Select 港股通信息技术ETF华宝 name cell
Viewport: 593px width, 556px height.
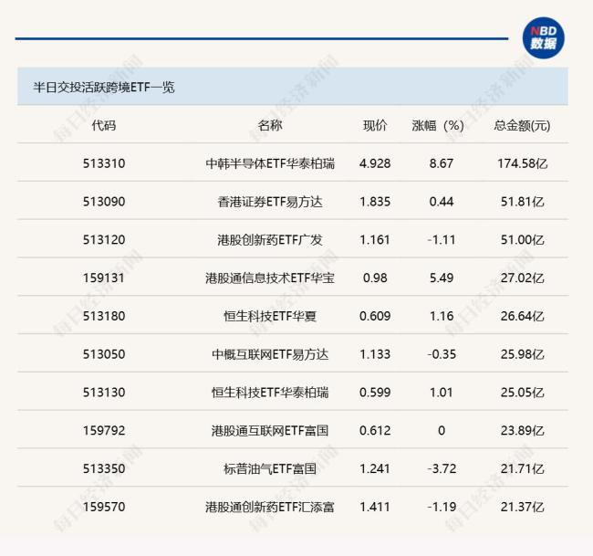[270, 278]
